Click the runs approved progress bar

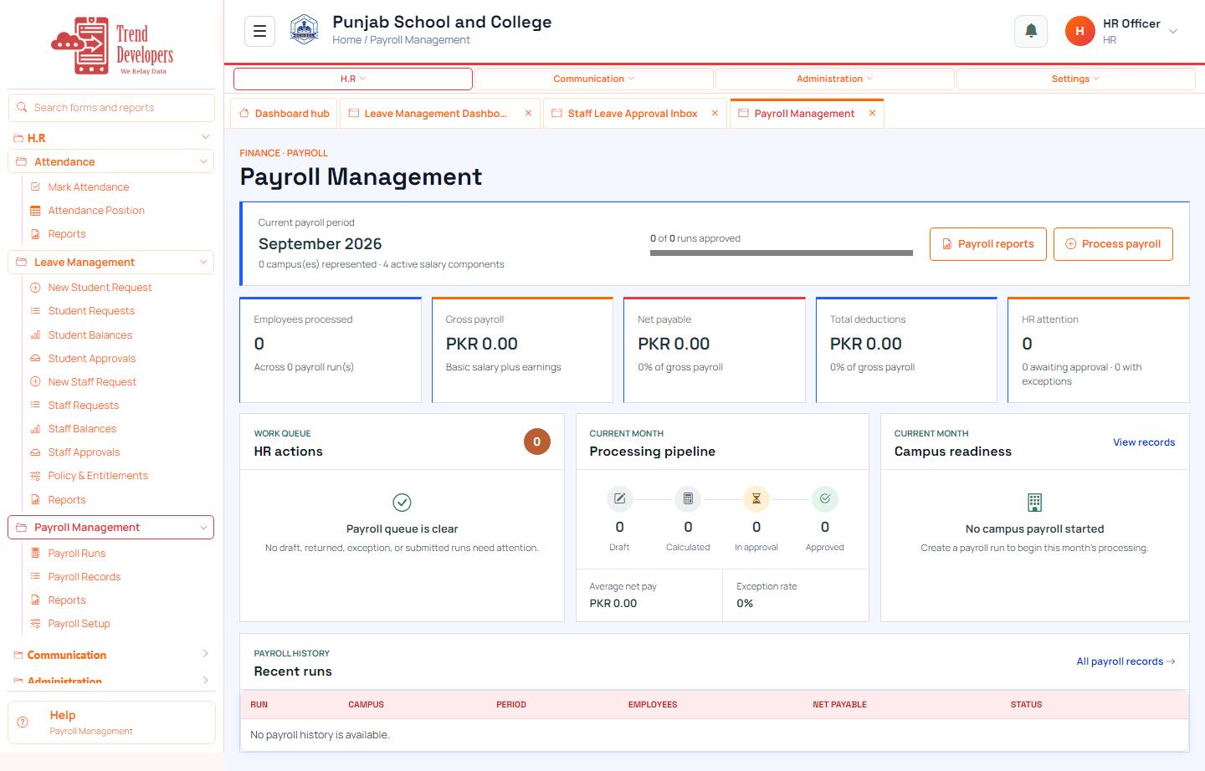(782, 253)
